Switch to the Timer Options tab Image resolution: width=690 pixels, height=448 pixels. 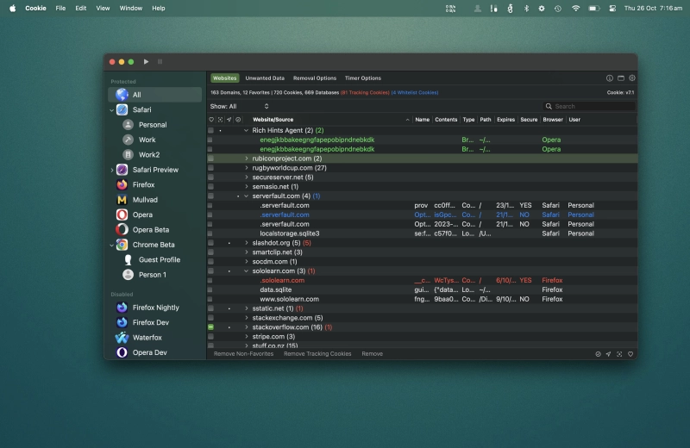(x=363, y=78)
